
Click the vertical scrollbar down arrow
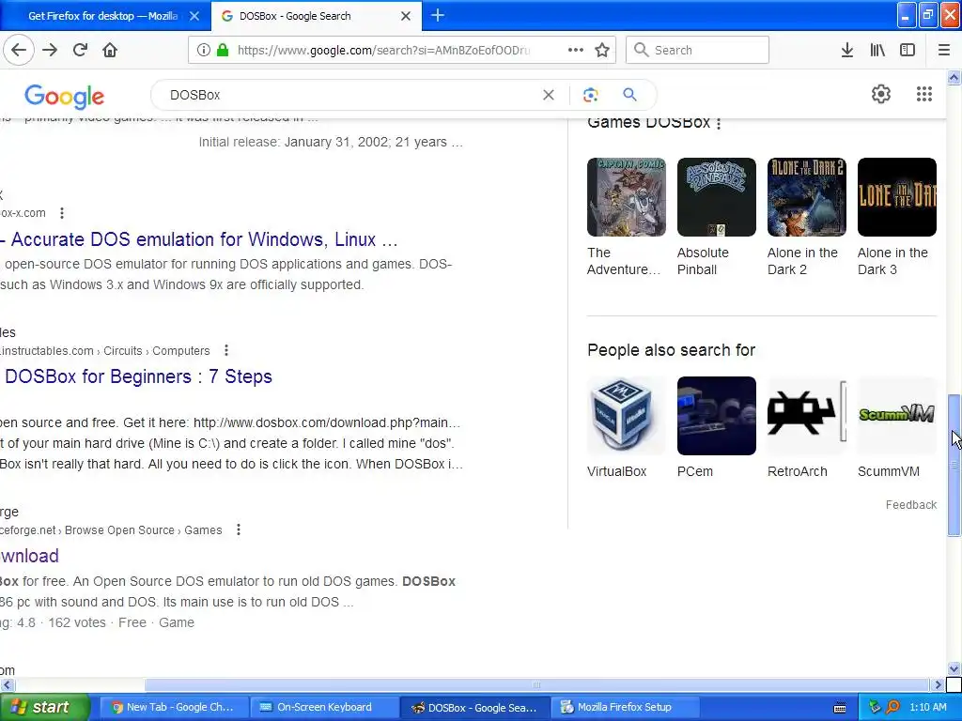click(954, 668)
